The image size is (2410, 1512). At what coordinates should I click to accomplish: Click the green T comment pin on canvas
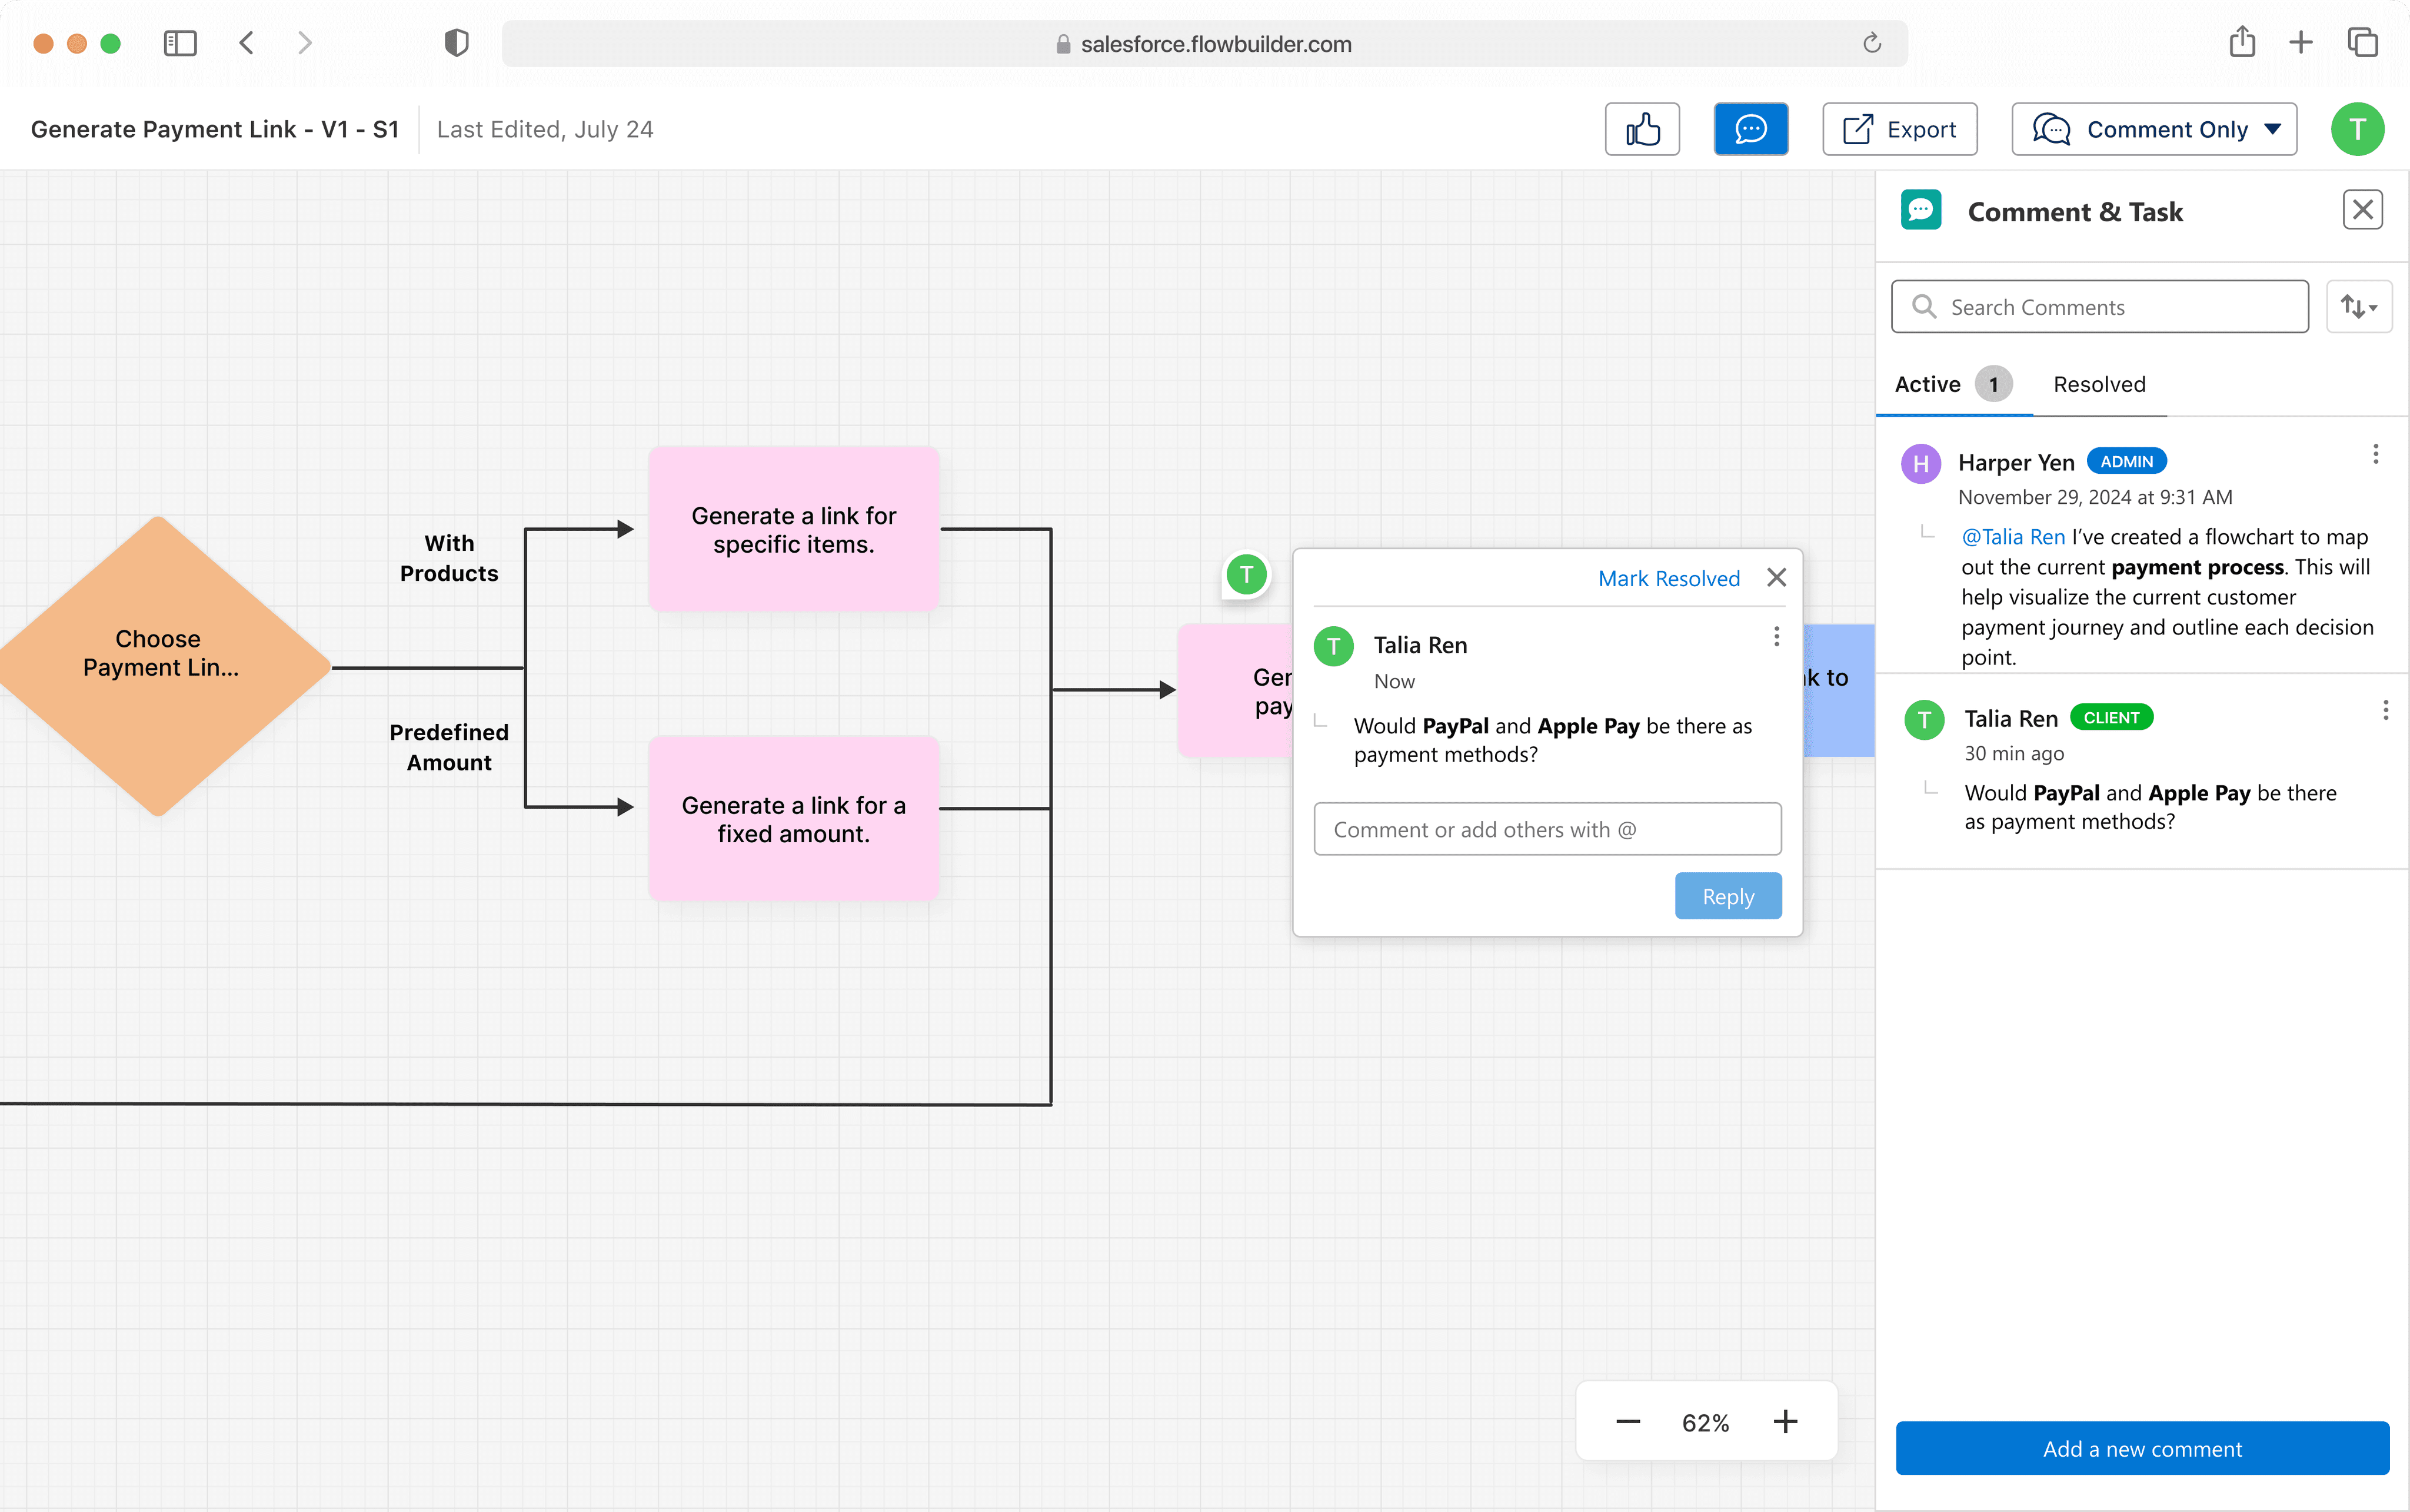[x=1246, y=575]
